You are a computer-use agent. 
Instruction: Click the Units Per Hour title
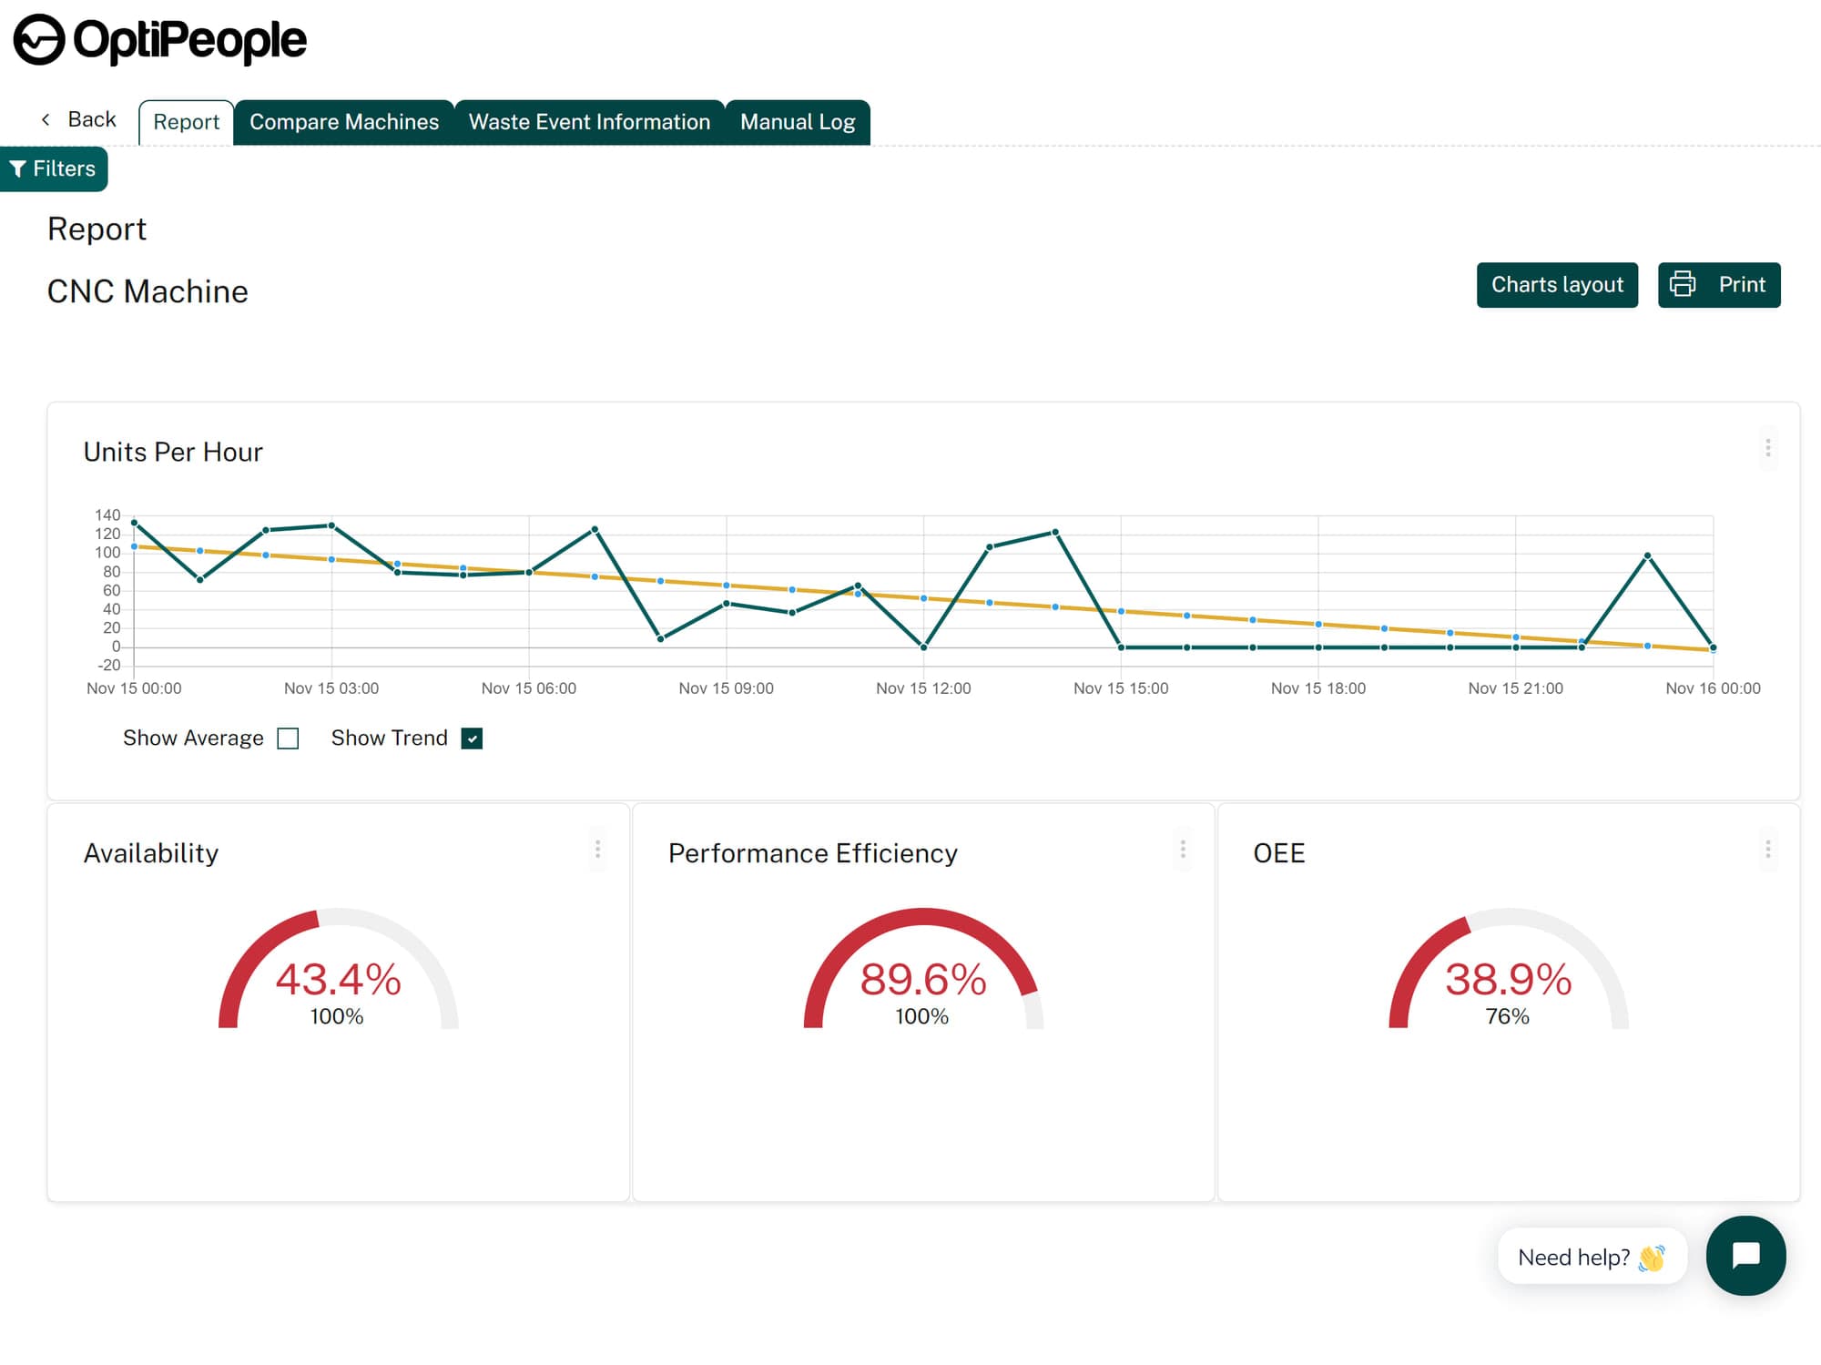(173, 452)
